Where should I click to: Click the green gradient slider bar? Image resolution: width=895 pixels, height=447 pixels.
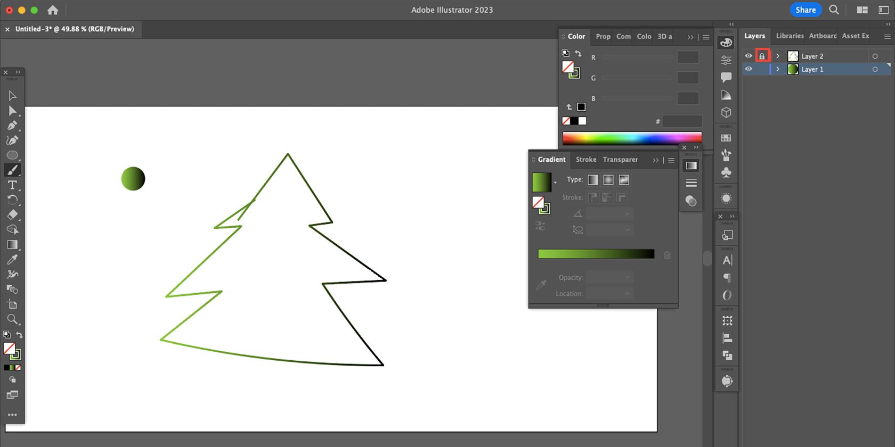click(x=596, y=254)
